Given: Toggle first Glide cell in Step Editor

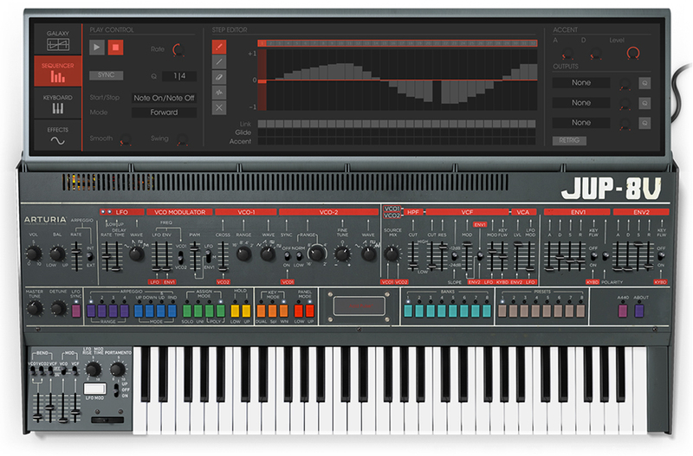Looking at the screenshot, I should 262,132.
